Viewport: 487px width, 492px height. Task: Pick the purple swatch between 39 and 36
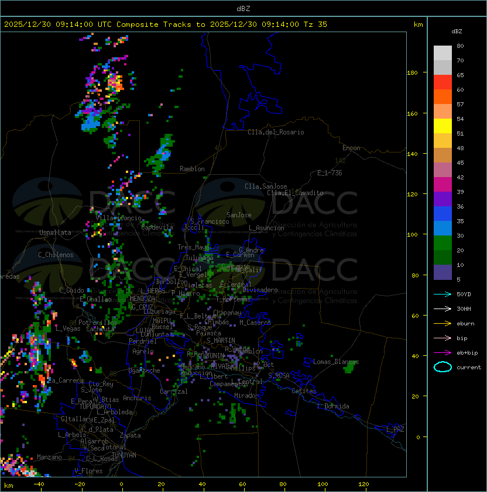(x=443, y=199)
